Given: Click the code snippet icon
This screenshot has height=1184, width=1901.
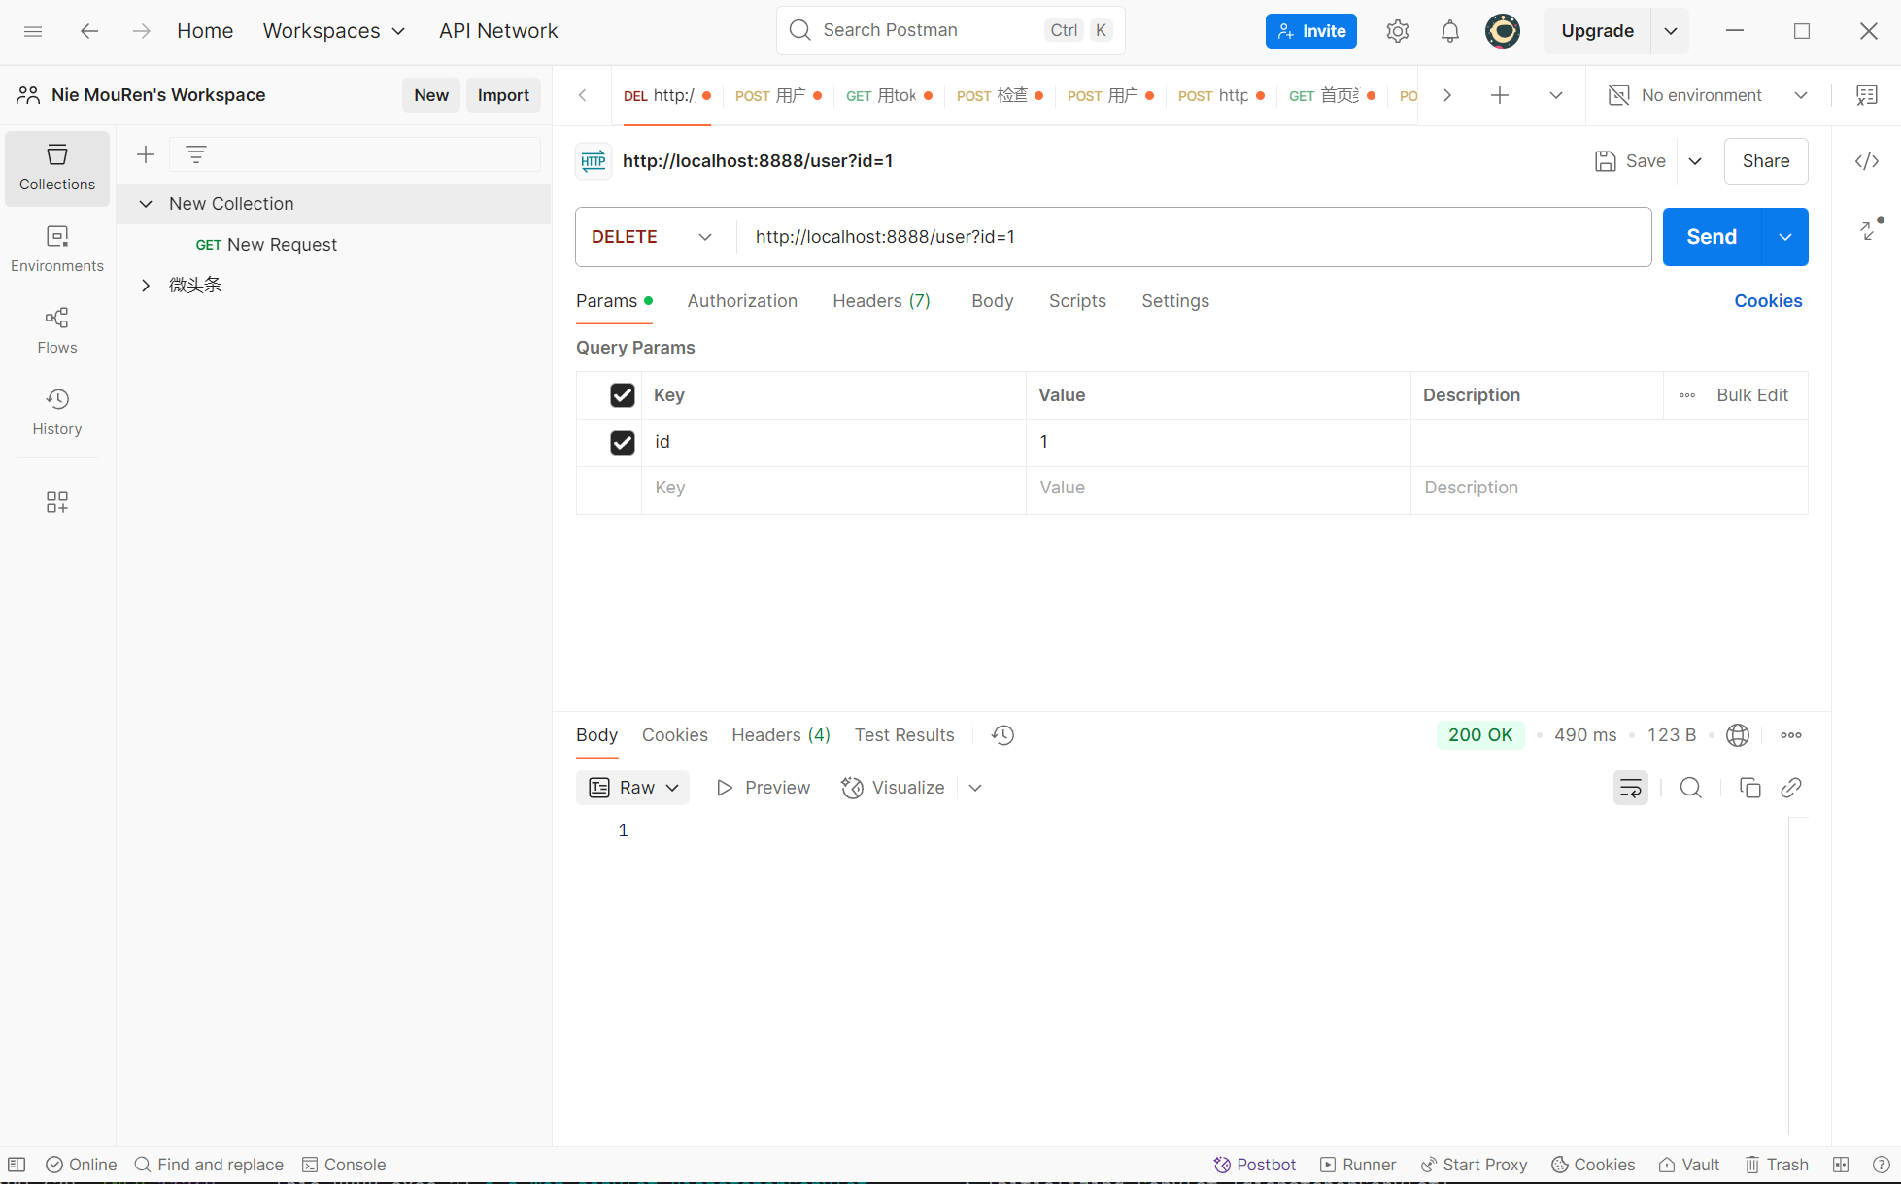Looking at the screenshot, I should point(1866,161).
